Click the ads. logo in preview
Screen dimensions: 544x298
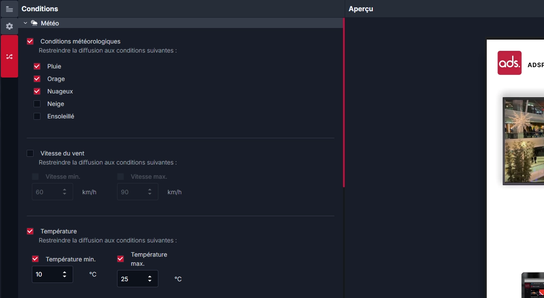[x=510, y=63]
